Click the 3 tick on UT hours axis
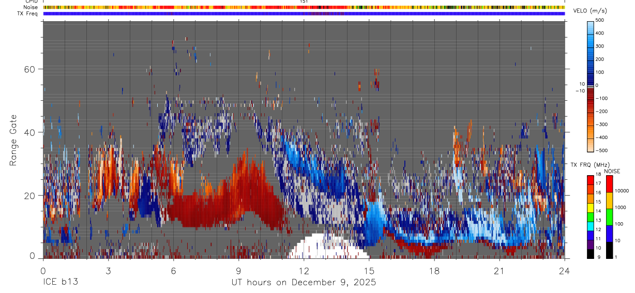Image resolution: width=635 pixels, height=293 pixels. click(x=108, y=271)
